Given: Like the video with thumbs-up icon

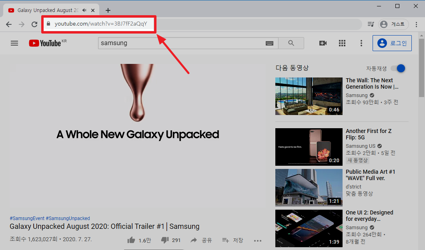Looking at the screenshot, I should (131, 240).
